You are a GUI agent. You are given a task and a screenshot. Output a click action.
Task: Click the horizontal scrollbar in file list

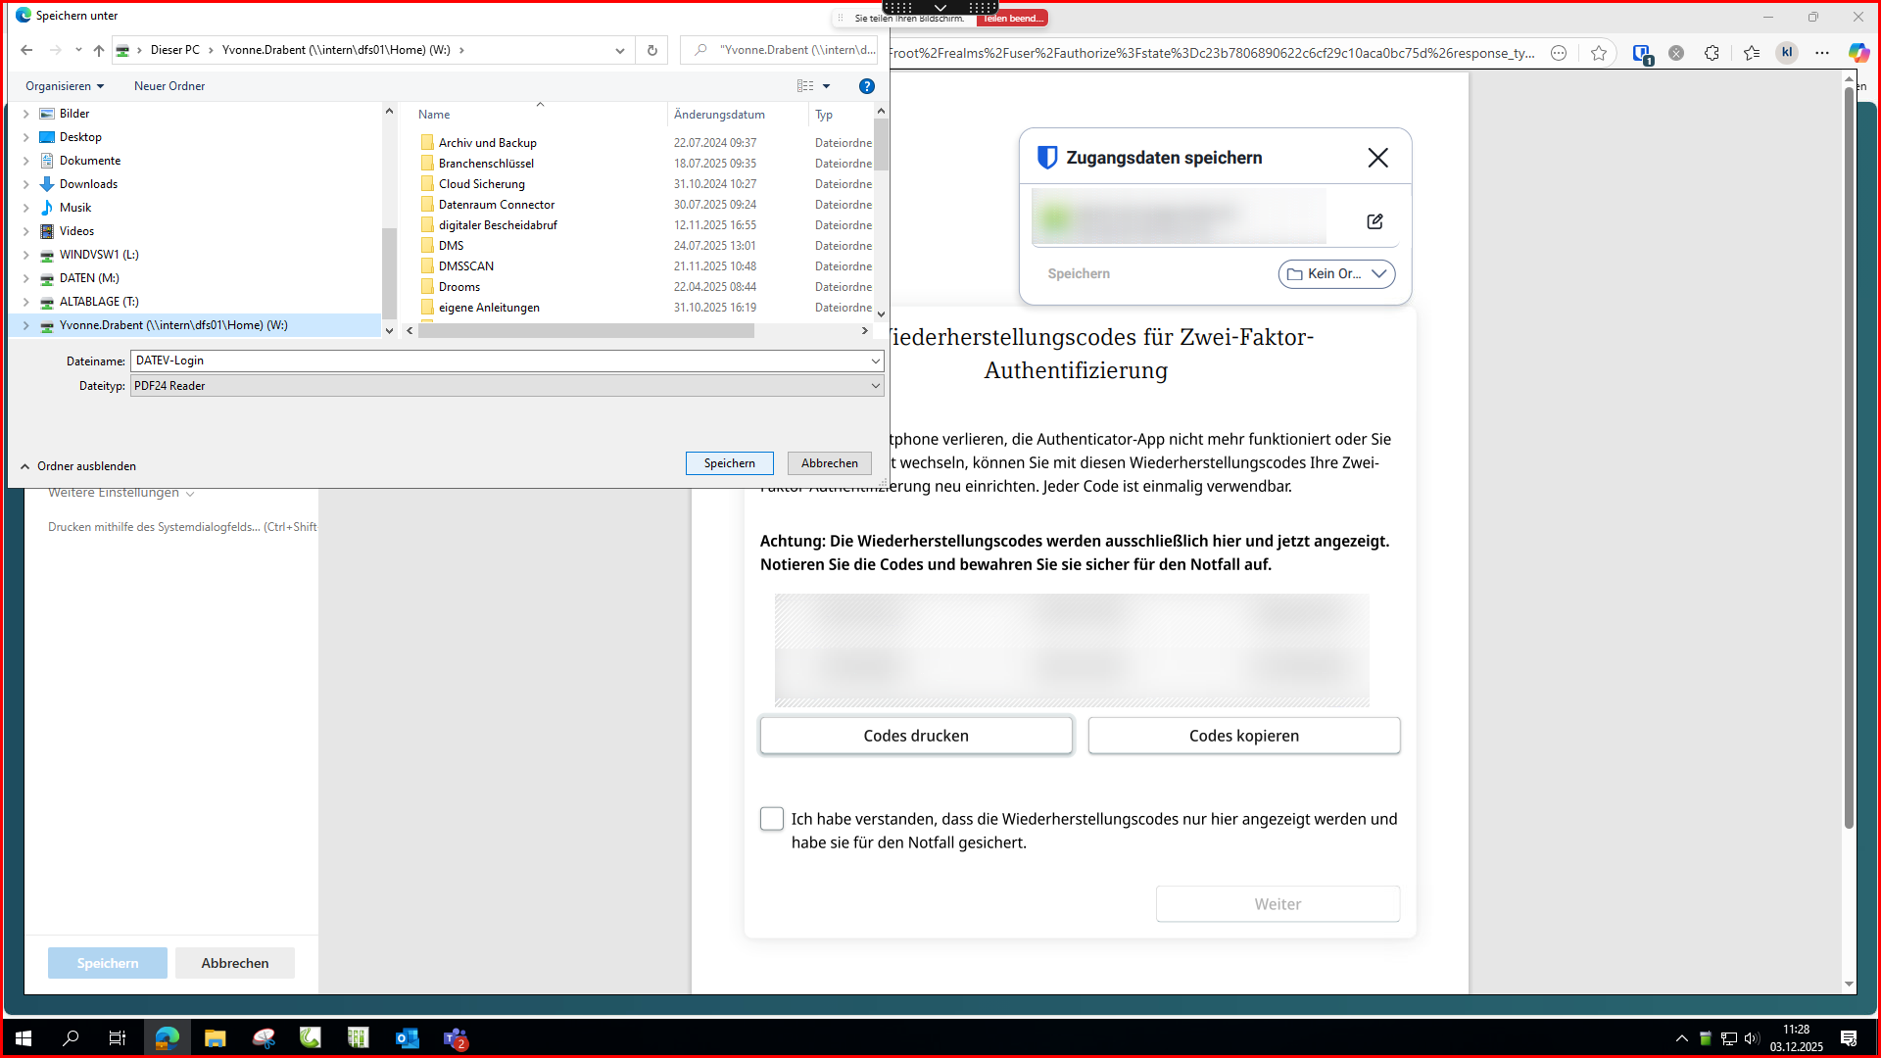588,331
